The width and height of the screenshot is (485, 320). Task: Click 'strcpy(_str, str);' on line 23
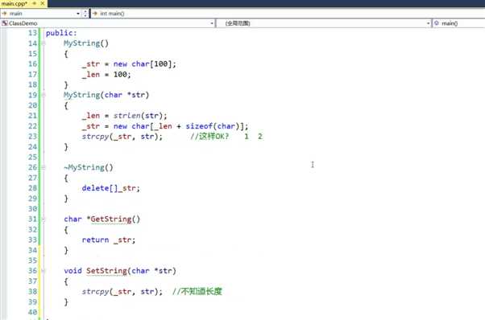click(122, 137)
